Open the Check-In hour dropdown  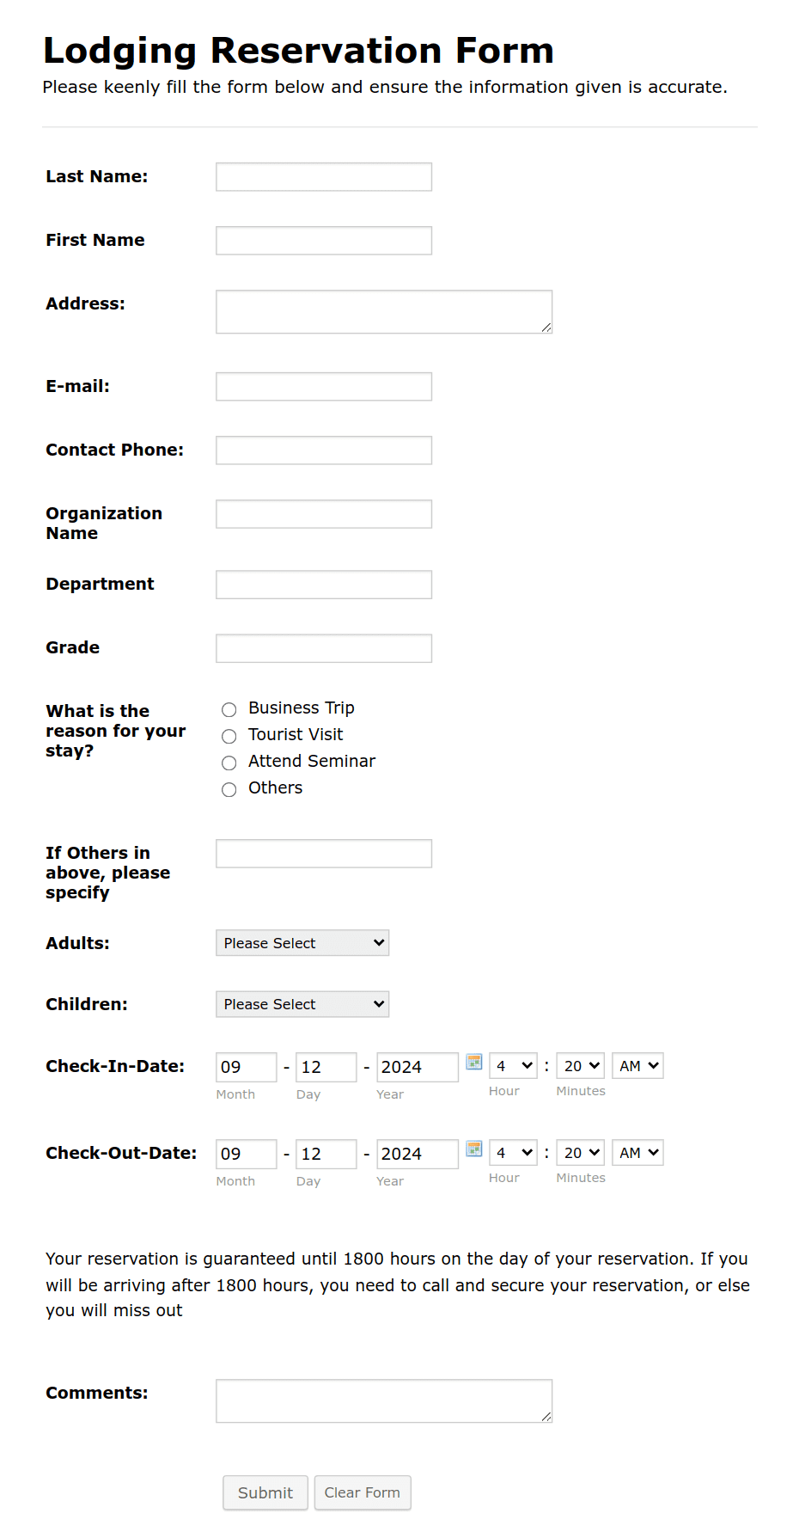point(512,1065)
